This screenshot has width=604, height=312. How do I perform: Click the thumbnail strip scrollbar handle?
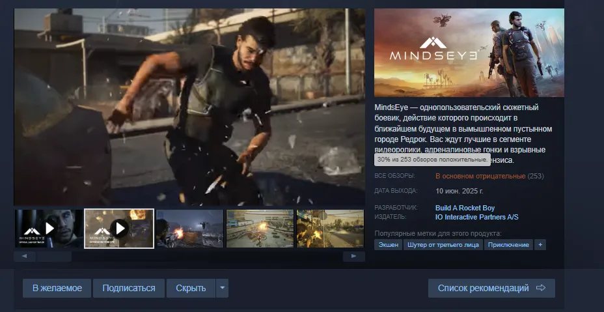(54, 257)
